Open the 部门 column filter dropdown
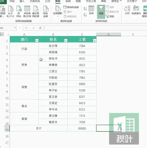This screenshot has width=147, height=148. click(x=37, y=40)
